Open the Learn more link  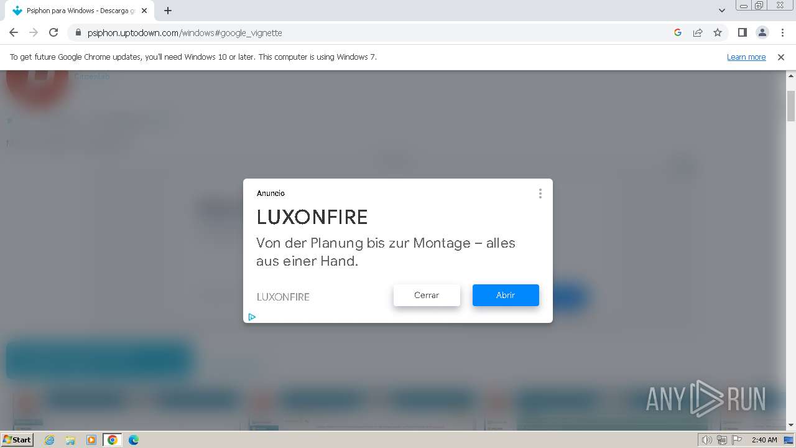coord(746,57)
